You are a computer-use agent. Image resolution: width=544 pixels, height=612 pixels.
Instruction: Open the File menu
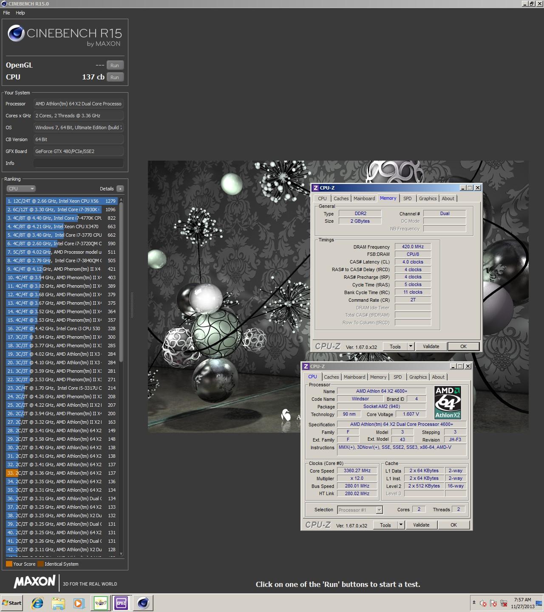pos(6,13)
